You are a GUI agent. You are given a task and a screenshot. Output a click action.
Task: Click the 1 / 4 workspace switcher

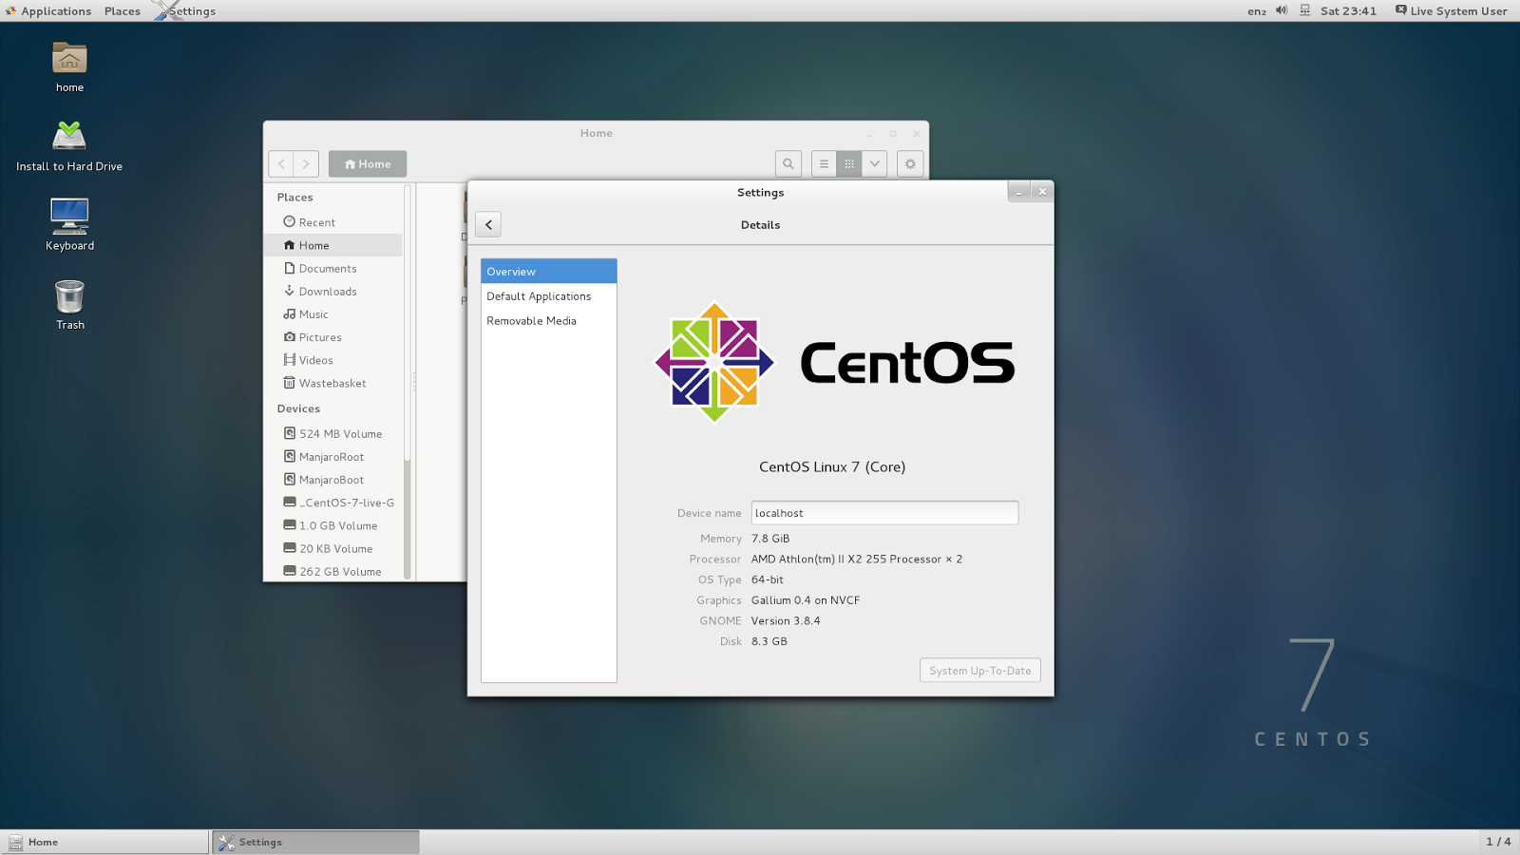pyautogui.click(x=1498, y=842)
